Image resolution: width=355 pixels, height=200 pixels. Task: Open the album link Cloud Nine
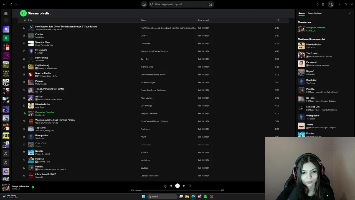click(145, 43)
